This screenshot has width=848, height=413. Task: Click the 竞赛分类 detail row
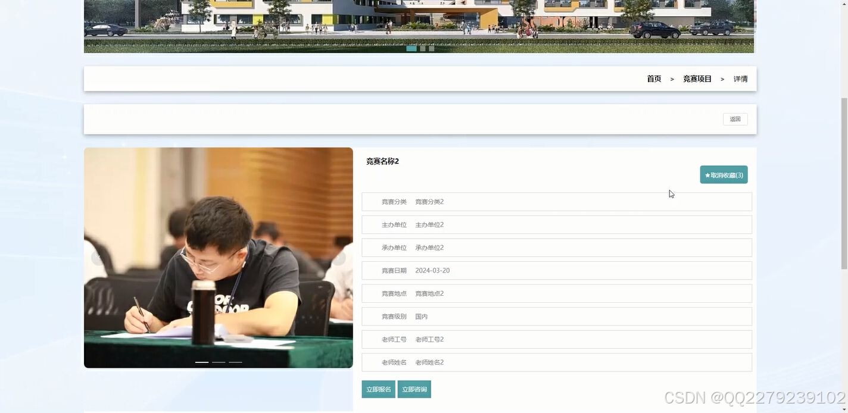(556, 201)
